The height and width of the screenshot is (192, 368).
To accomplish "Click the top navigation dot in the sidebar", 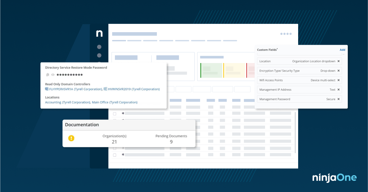I will (99, 47).
